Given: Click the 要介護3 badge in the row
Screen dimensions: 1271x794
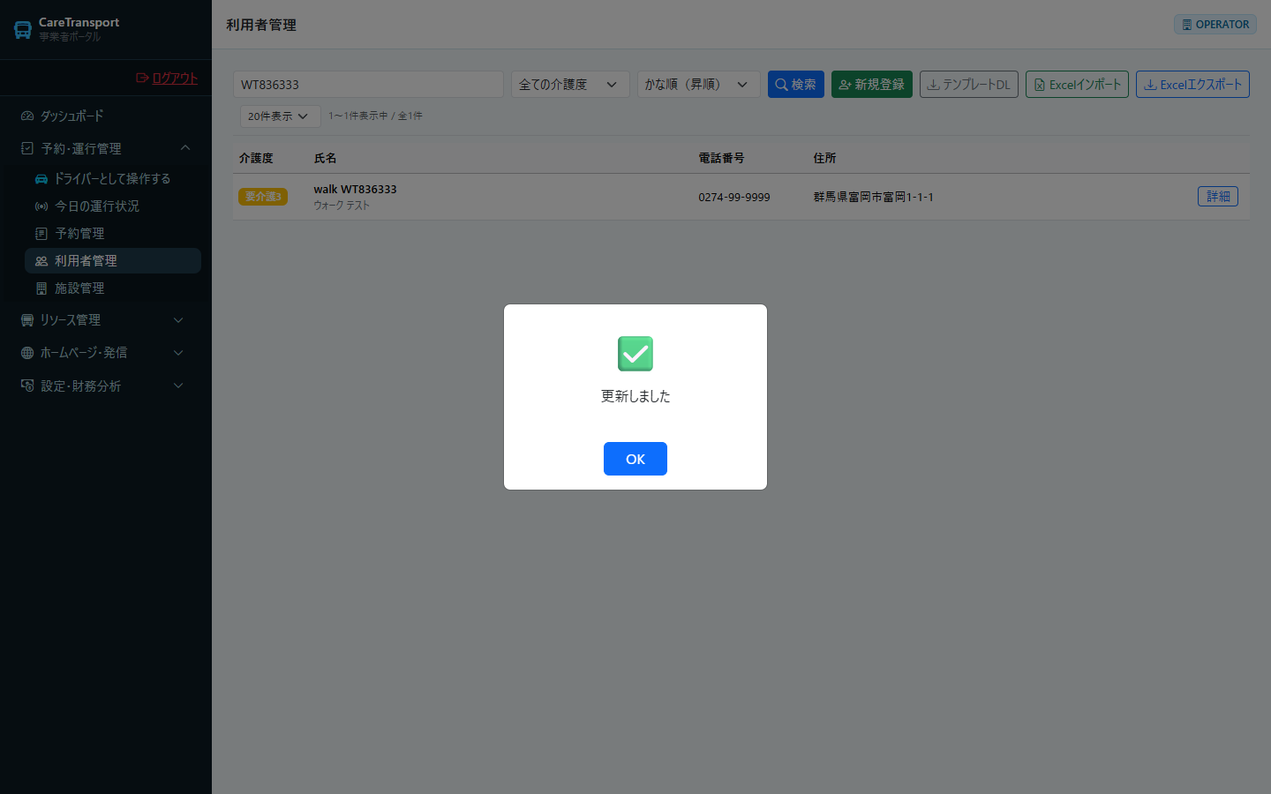Looking at the screenshot, I should (263, 197).
